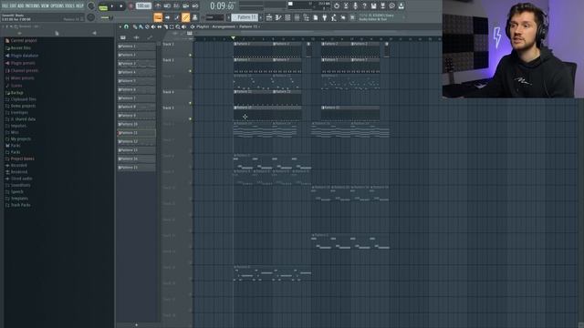This screenshot has height=328, width=584.
Task: Show automation clips tab in the picker panel
Action: pos(150,37)
